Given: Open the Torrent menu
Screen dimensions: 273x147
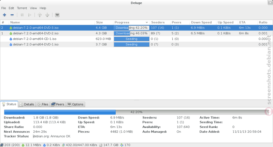Looking at the screenshot, I should click(x=22, y=8).
